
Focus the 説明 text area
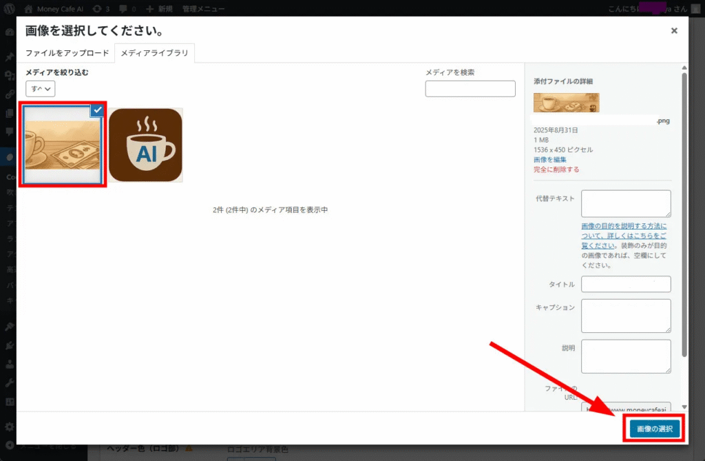(x=626, y=356)
